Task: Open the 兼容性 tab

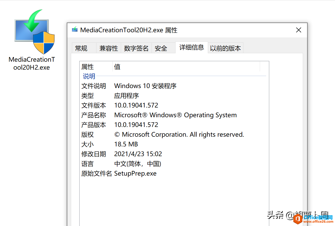Action: pos(109,48)
